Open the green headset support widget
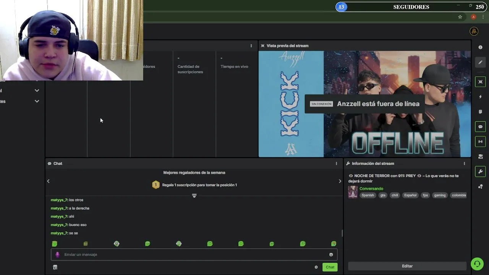Screen dimensions: 489x275 [477, 264]
